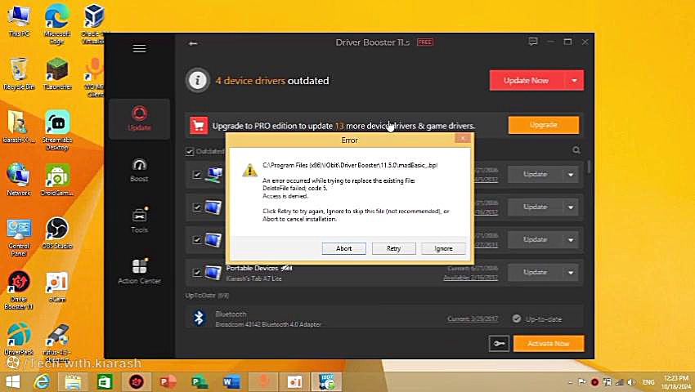The height and width of the screenshot is (392, 695).
Task: Switch to PowerPoint on the taskbar
Action: 168,382
